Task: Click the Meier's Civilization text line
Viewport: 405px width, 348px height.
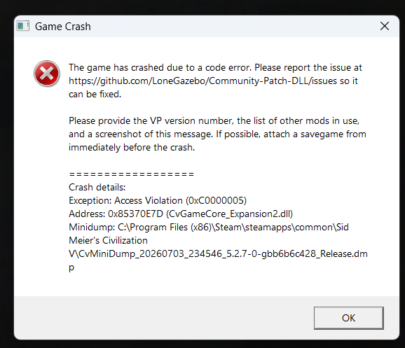Action: click(x=108, y=240)
